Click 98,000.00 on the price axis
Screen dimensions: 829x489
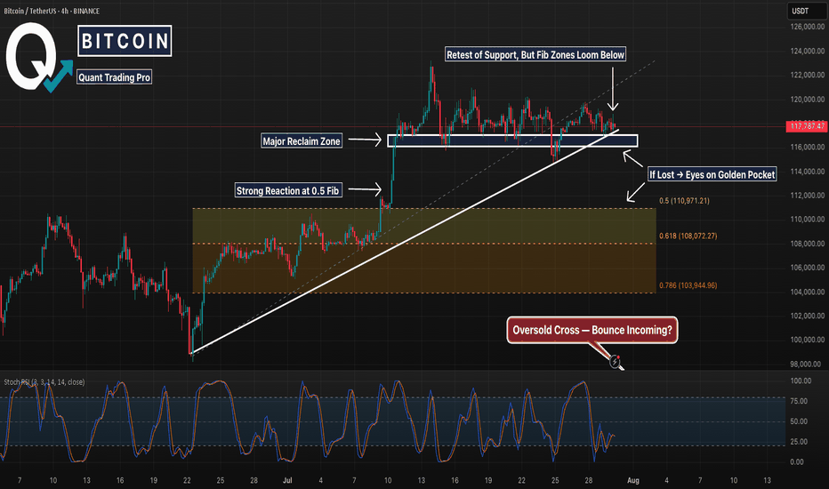point(808,365)
